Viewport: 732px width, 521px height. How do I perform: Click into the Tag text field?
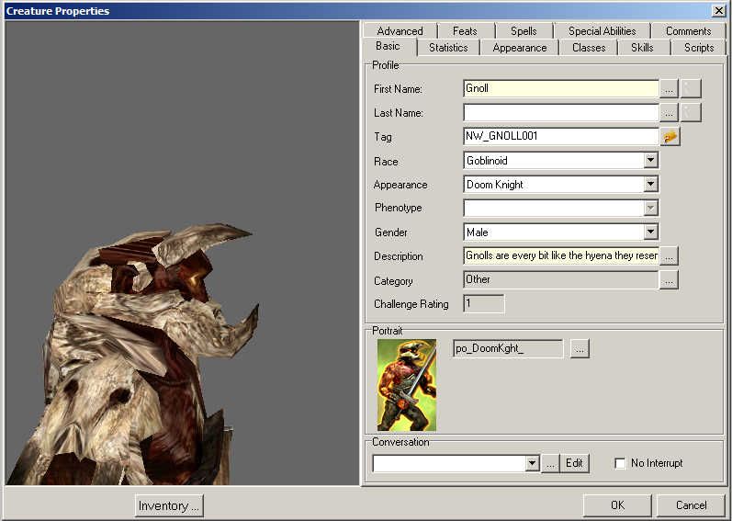point(560,136)
